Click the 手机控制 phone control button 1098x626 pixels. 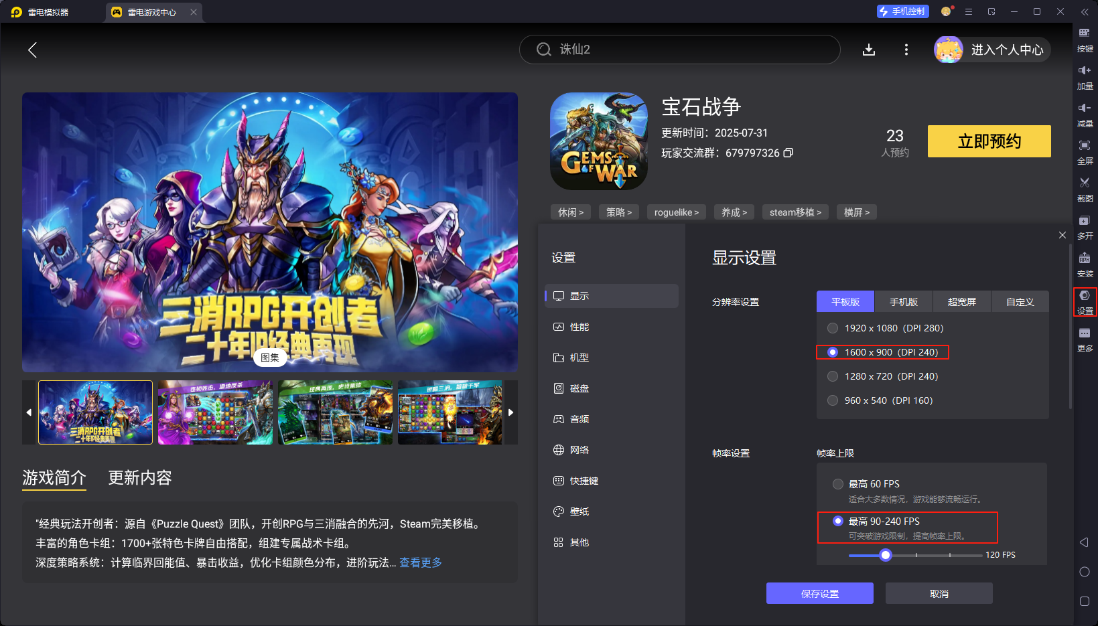(x=902, y=11)
